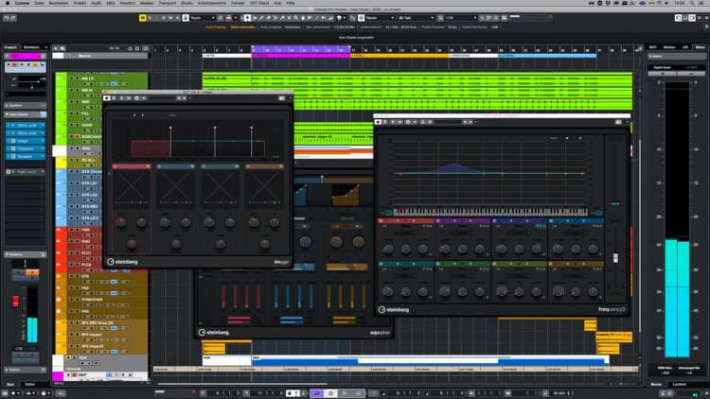The height and width of the screenshot is (399, 710).
Task: Click the Stop button in transport bar
Action: pyautogui.click(x=330, y=393)
